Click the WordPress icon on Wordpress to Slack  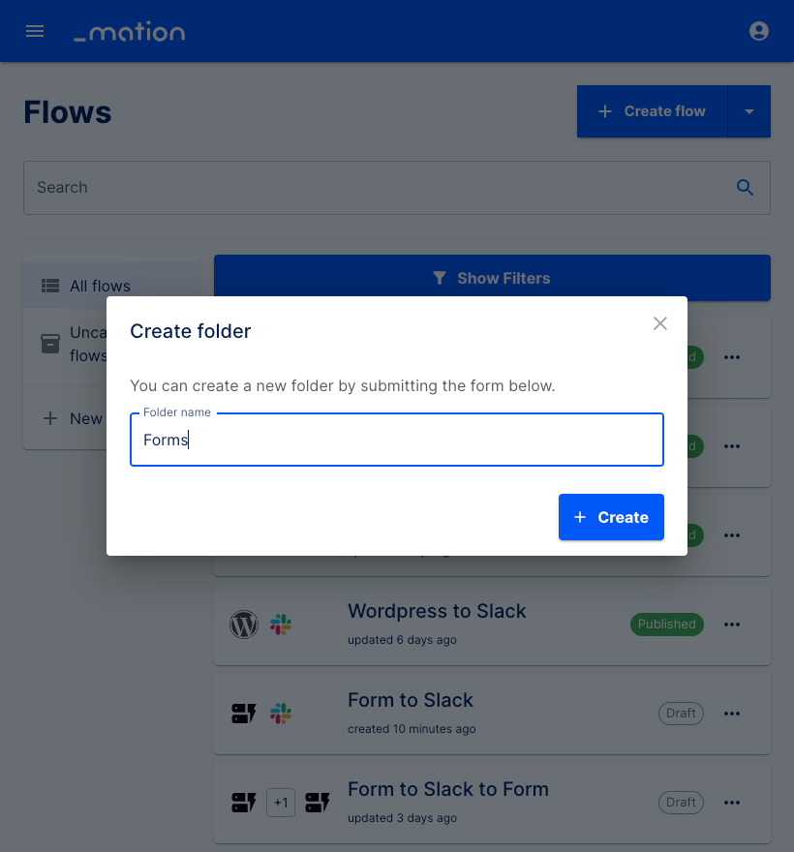tap(244, 624)
